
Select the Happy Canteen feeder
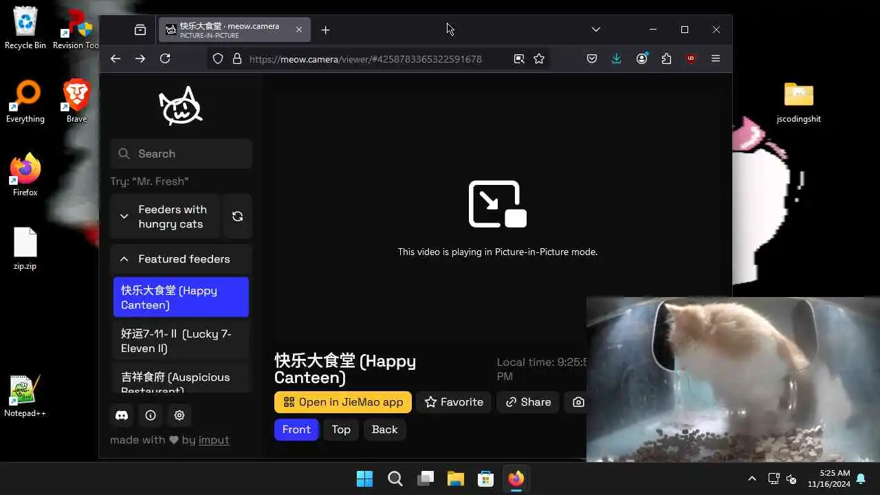181,297
